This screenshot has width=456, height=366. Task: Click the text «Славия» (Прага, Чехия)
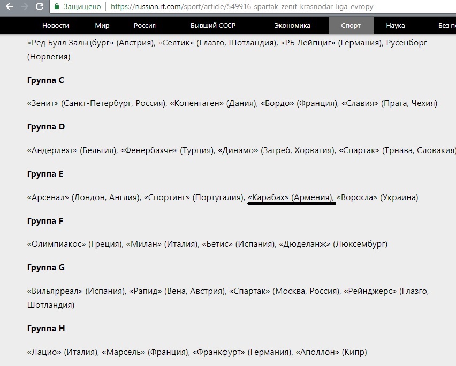[x=390, y=103]
